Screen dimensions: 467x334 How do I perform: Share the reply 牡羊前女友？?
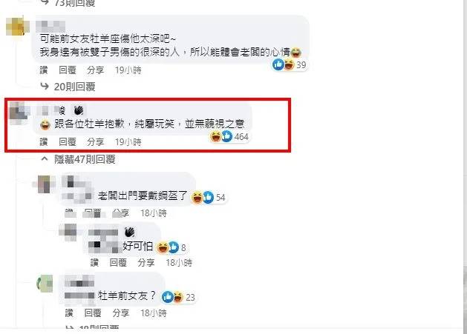point(121,313)
